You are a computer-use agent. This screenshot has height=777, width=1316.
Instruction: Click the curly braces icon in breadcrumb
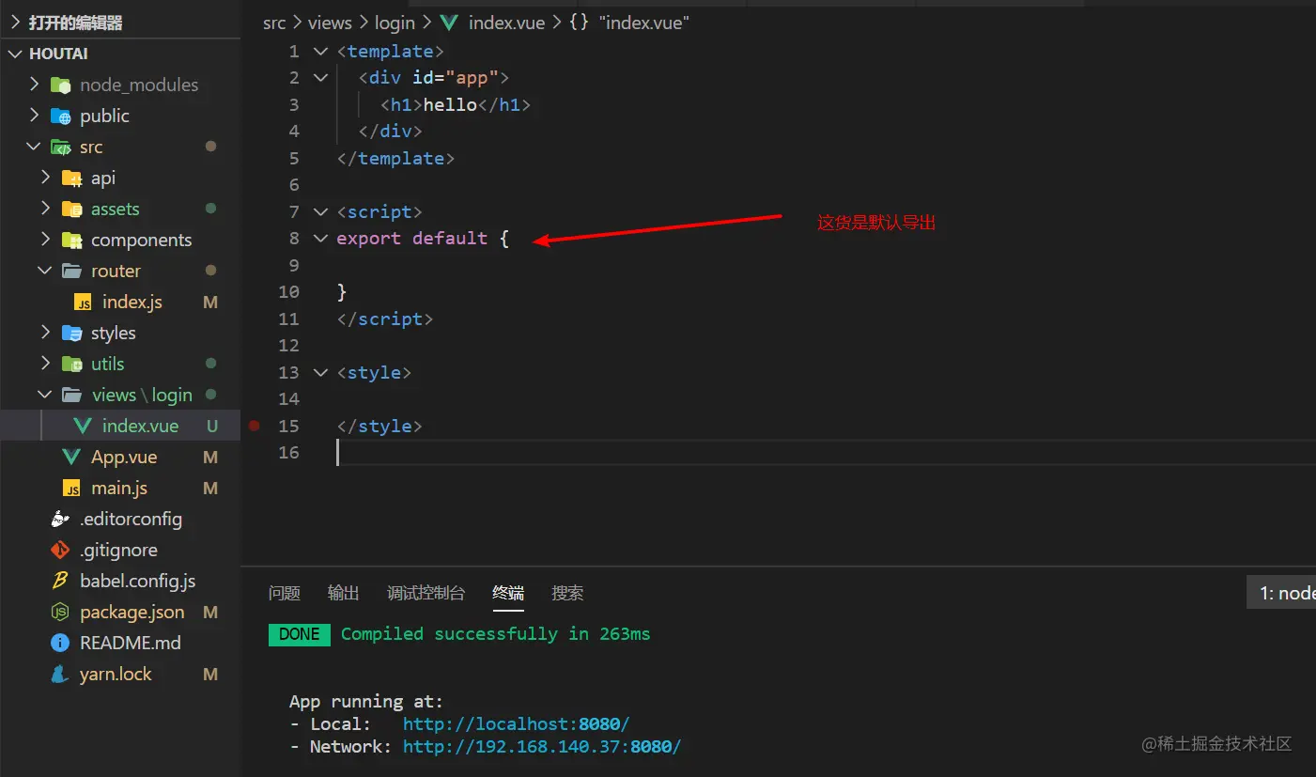point(579,23)
